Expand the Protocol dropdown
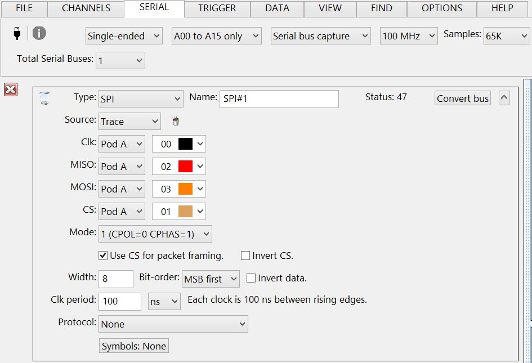Screen dimensions: 532x363 [x=173, y=324]
